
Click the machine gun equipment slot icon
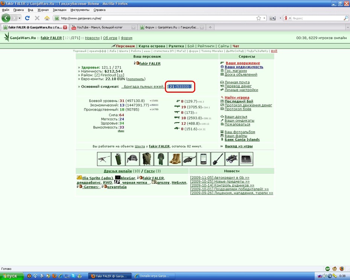pos(104,159)
